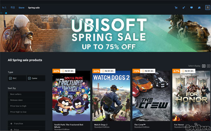Image resolution: width=211 pixels, height=131 pixels.
Task: Expand the Franchise filter section
Action: pos(26,124)
